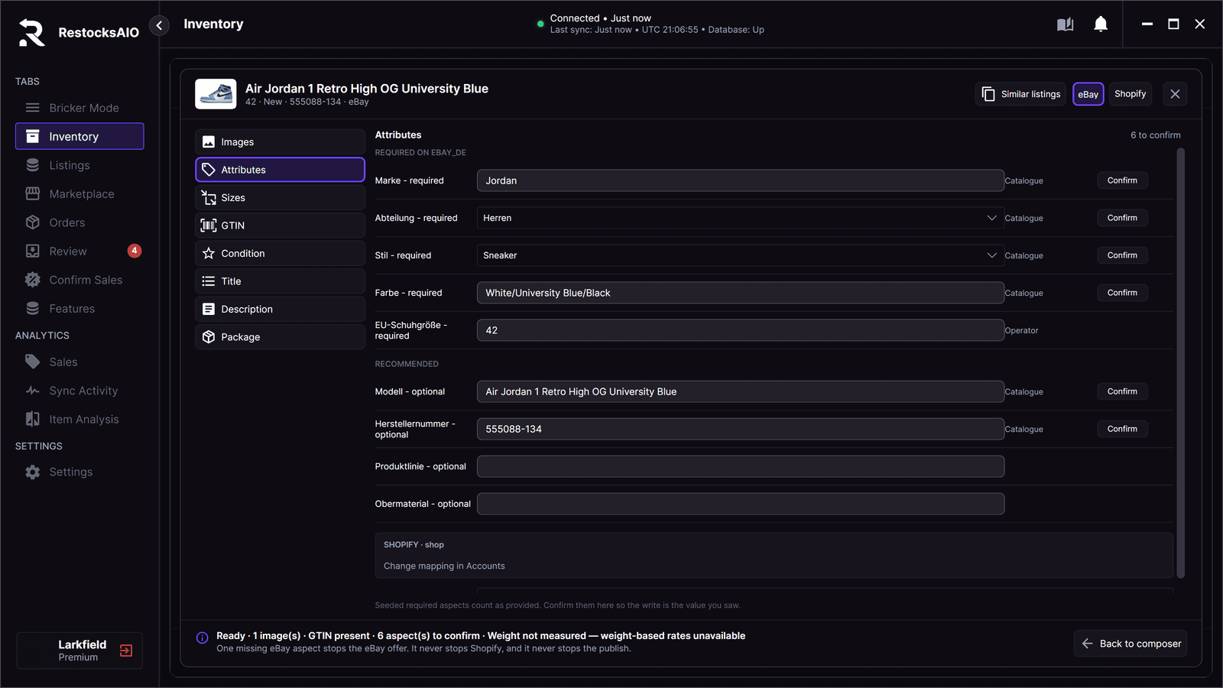The width and height of the screenshot is (1223, 688).
Task: Click the empty Produktlinie field
Action: [740, 466]
